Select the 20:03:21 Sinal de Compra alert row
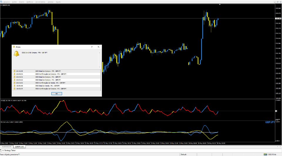 [57, 80]
